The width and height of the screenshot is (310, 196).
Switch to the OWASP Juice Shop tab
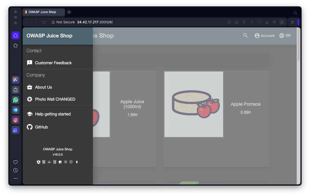click(x=44, y=12)
